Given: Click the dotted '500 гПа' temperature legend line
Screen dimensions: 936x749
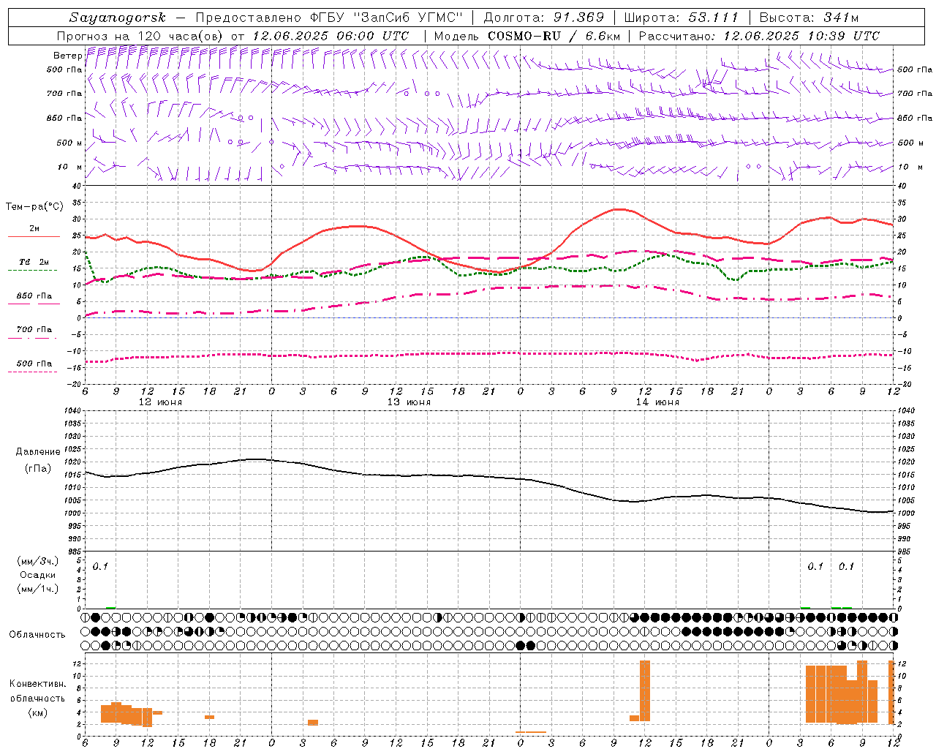Looking at the screenshot, I should [x=32, y=372].
